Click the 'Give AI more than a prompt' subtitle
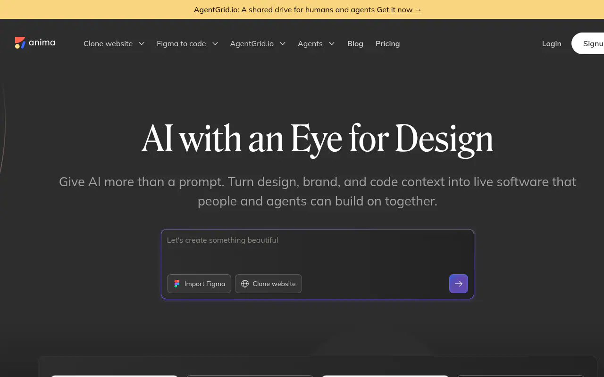Screen dimensions: 604x377 coord(317,191)
